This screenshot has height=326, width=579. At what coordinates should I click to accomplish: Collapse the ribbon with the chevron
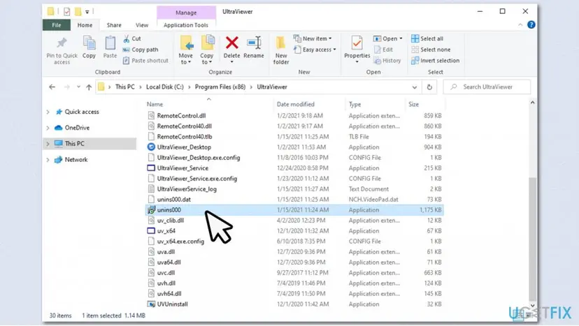pos(520,24)
